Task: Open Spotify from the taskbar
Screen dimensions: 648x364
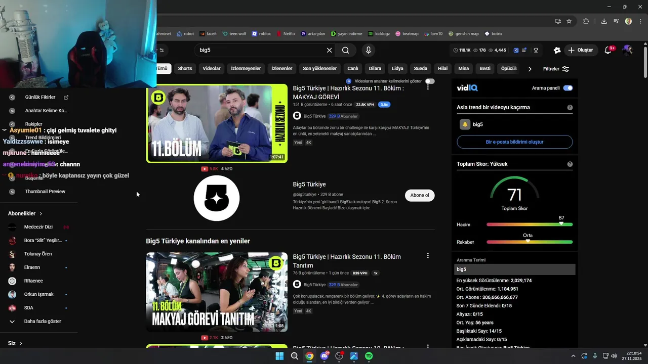Action: [369, 356]
